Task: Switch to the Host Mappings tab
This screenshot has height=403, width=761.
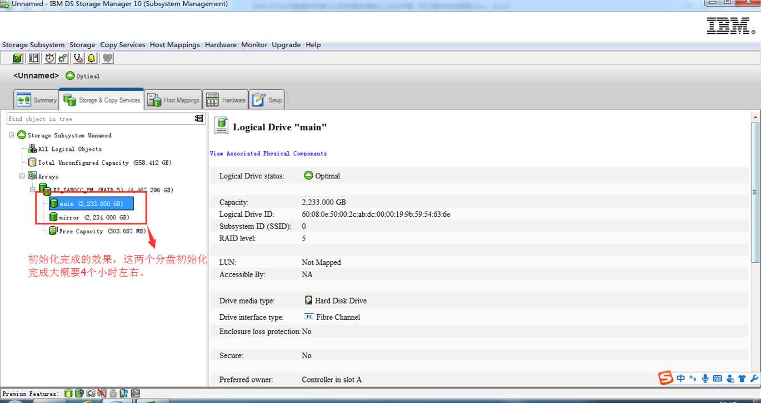Action: 173,100
